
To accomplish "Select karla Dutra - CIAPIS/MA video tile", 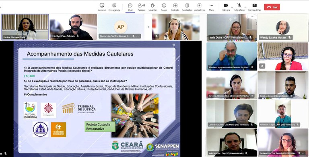I will (232, 27).
